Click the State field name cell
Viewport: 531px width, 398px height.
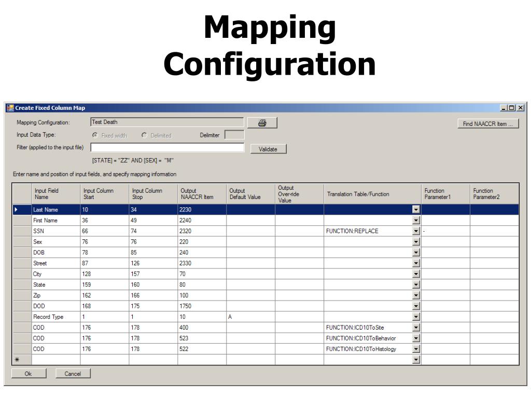coord(56,285)
